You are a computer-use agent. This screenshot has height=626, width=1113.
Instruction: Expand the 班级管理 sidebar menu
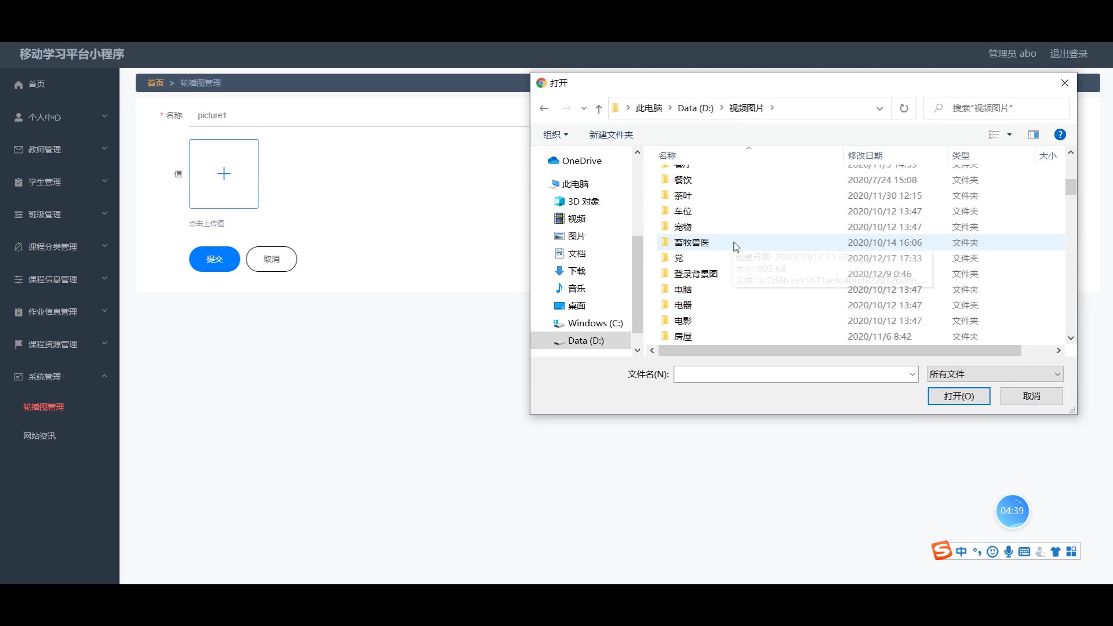60,214
